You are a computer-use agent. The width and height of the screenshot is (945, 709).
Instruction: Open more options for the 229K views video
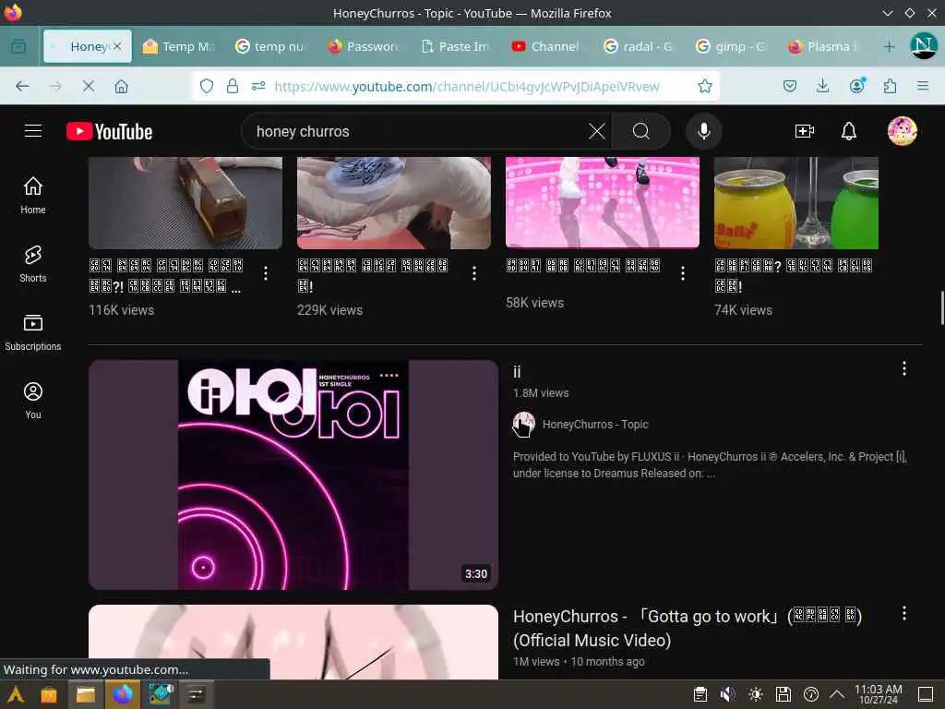(474, 273)
